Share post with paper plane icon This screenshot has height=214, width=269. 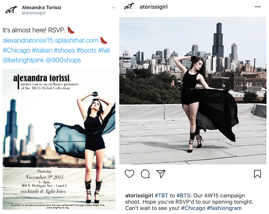click(161, 174)
